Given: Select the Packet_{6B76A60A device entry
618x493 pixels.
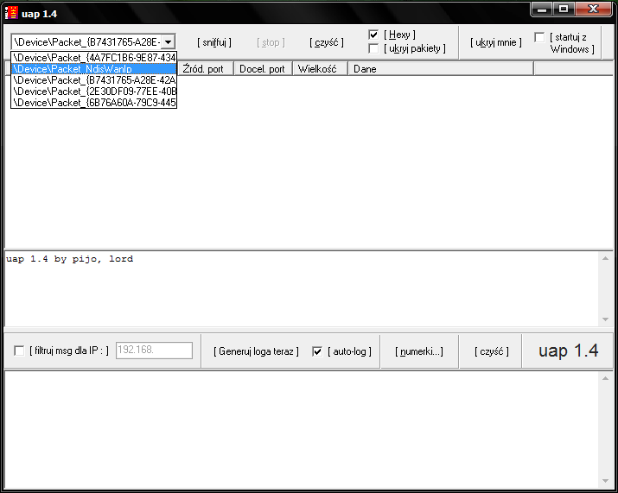Looking at the screenshot, I should pos(93,103).
